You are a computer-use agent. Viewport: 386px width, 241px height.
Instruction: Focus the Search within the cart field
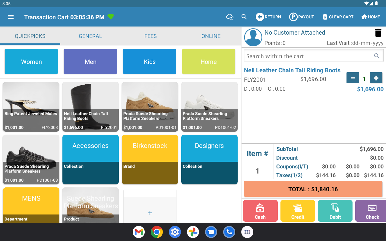click(313, 56)
